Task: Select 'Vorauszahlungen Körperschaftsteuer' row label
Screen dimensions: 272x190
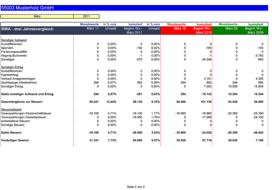Action: click(x=26, y=113)
